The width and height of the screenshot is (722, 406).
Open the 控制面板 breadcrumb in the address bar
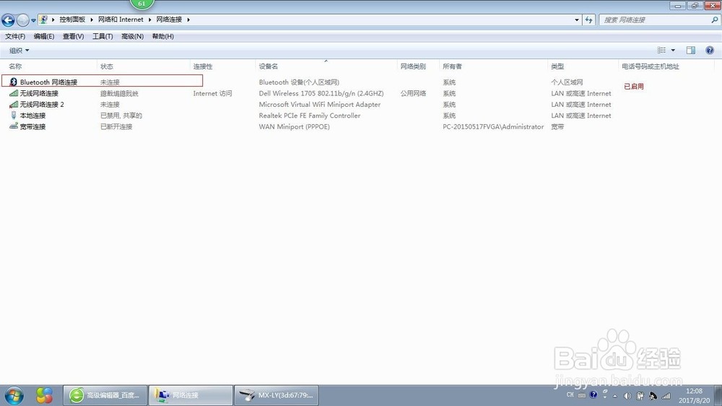point(72,20)
